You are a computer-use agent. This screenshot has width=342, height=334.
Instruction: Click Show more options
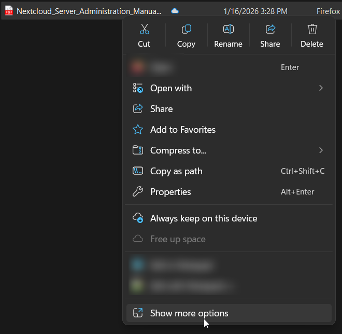pos(229,313)
